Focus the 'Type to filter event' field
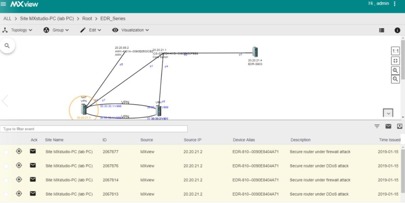This screenshot has width=405, height=203. pos(94,129)
